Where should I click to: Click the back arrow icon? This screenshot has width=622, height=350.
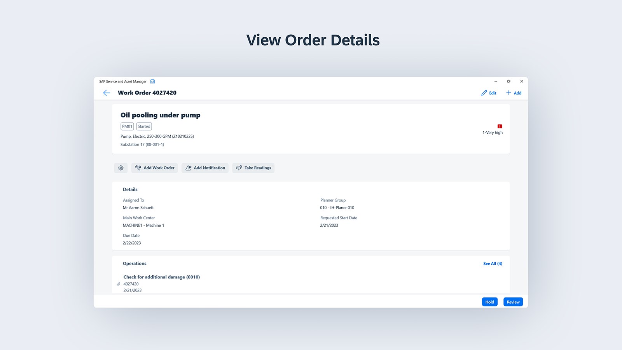pyautogui.click(x=107, y=93)
